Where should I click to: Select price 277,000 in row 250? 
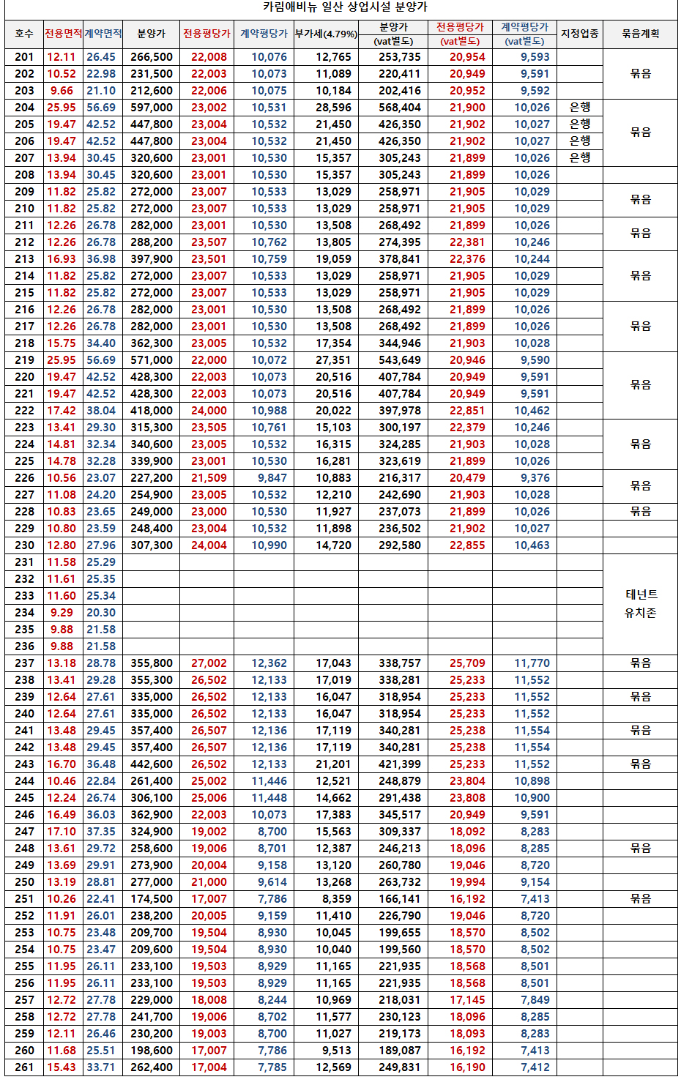[152, 882]
